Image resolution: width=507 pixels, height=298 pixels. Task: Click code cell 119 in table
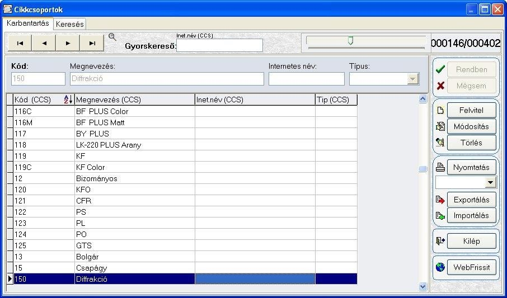[44, 156]
